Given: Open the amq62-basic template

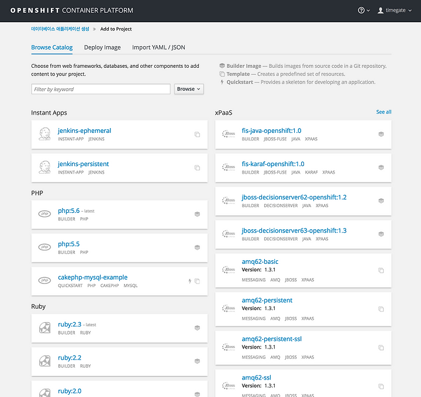Looking at the screenshot, I should click(260, 261).
